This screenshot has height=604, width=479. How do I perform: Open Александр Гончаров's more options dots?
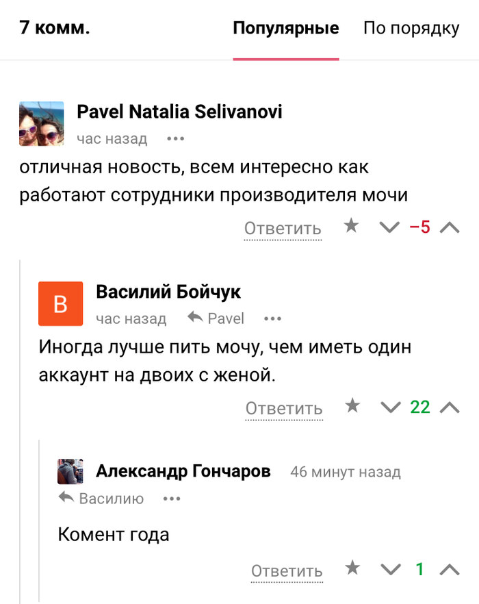(x=171, y=499)
